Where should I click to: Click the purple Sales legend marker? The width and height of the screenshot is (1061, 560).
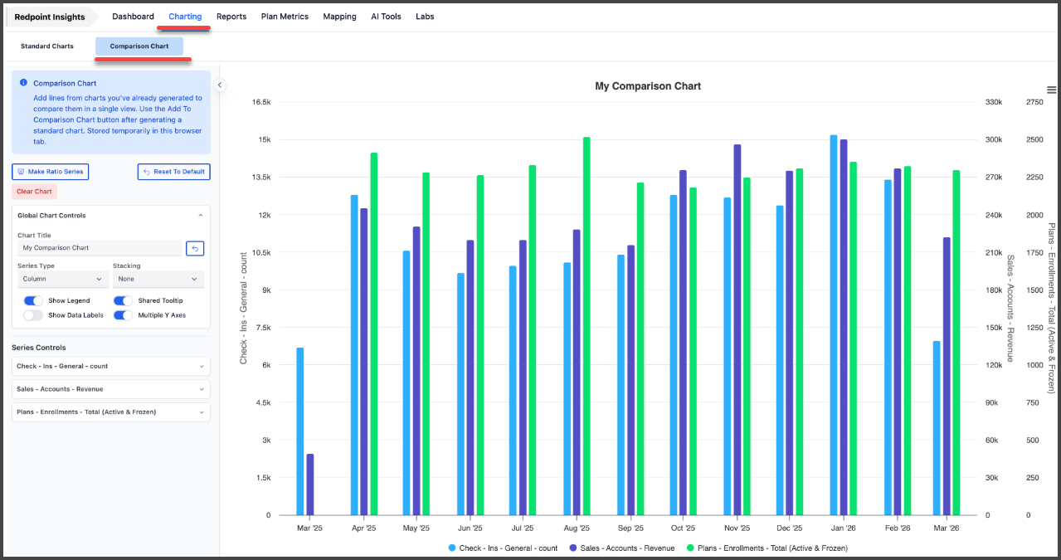(x=573, y=548)
